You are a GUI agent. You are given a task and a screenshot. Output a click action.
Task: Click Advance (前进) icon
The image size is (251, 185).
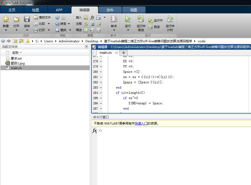pos(151,27)
